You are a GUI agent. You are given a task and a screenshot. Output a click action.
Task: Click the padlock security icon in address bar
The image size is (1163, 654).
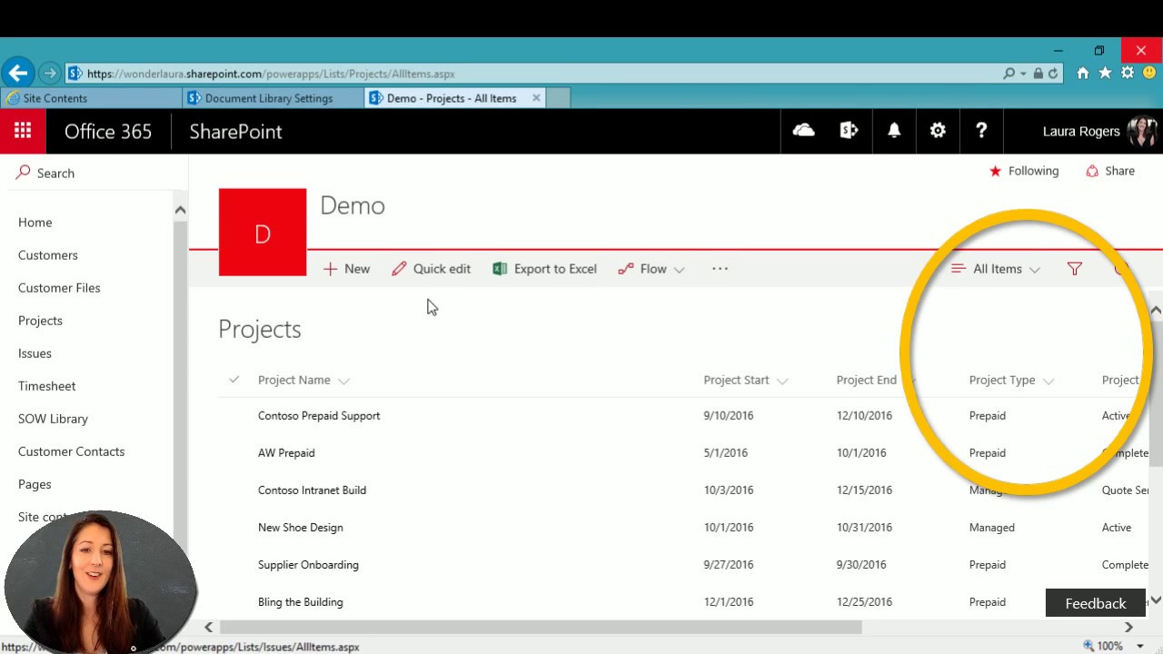point(1038,74)
